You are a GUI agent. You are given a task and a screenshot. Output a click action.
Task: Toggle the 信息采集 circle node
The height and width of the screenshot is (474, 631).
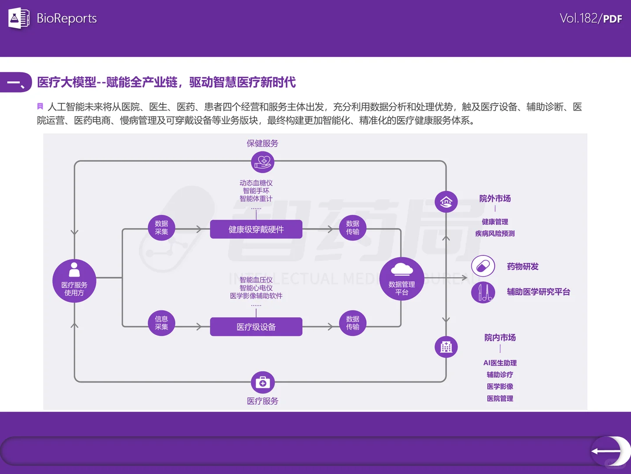click(x=161, y=323)
